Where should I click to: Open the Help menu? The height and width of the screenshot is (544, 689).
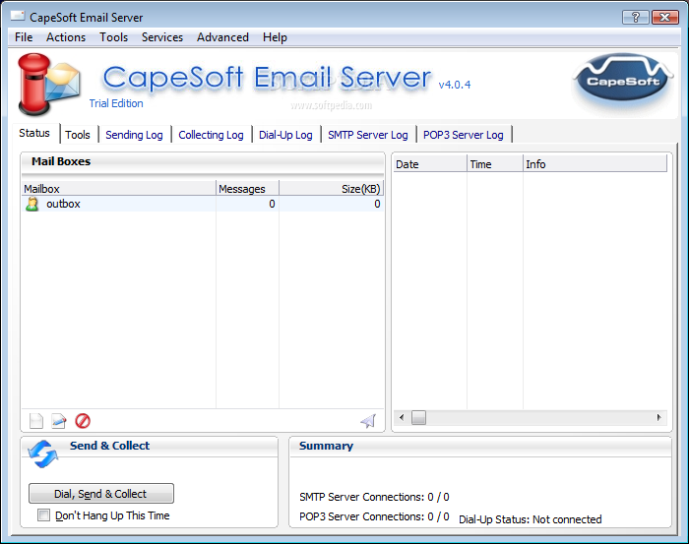coord(275,37)
